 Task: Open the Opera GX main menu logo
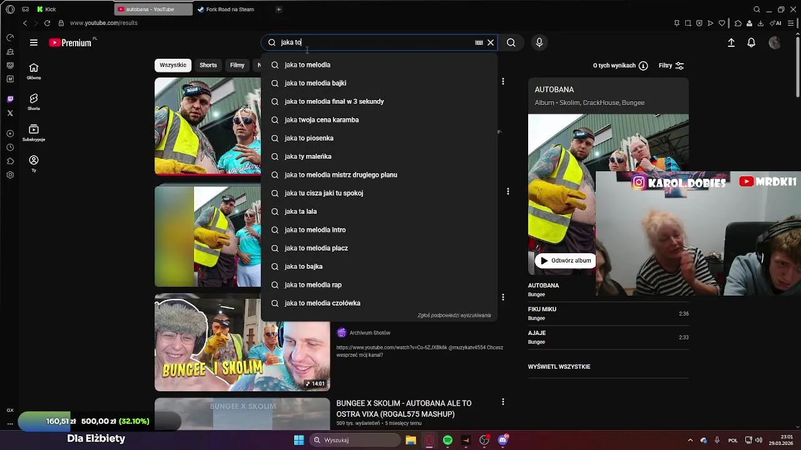(10, 9)
